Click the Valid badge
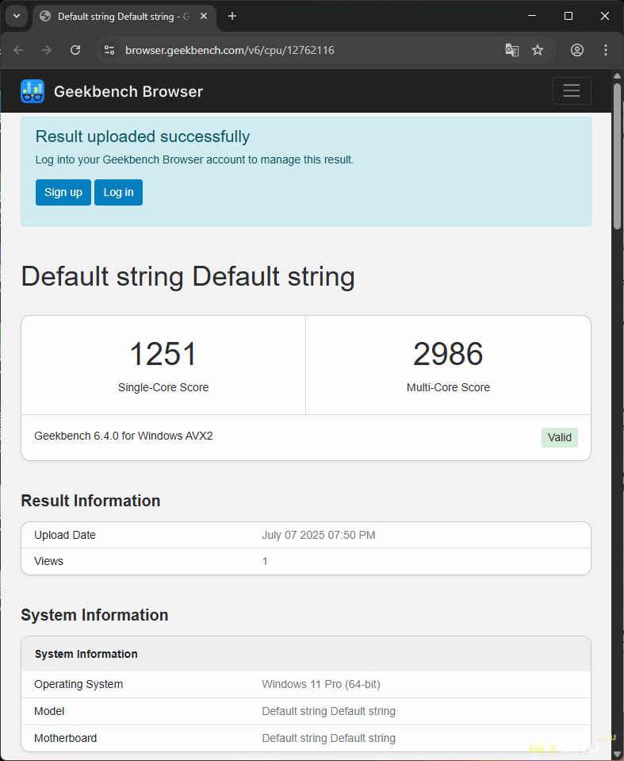Viewport: 624px width, 761px height. (x=560, y=437)
